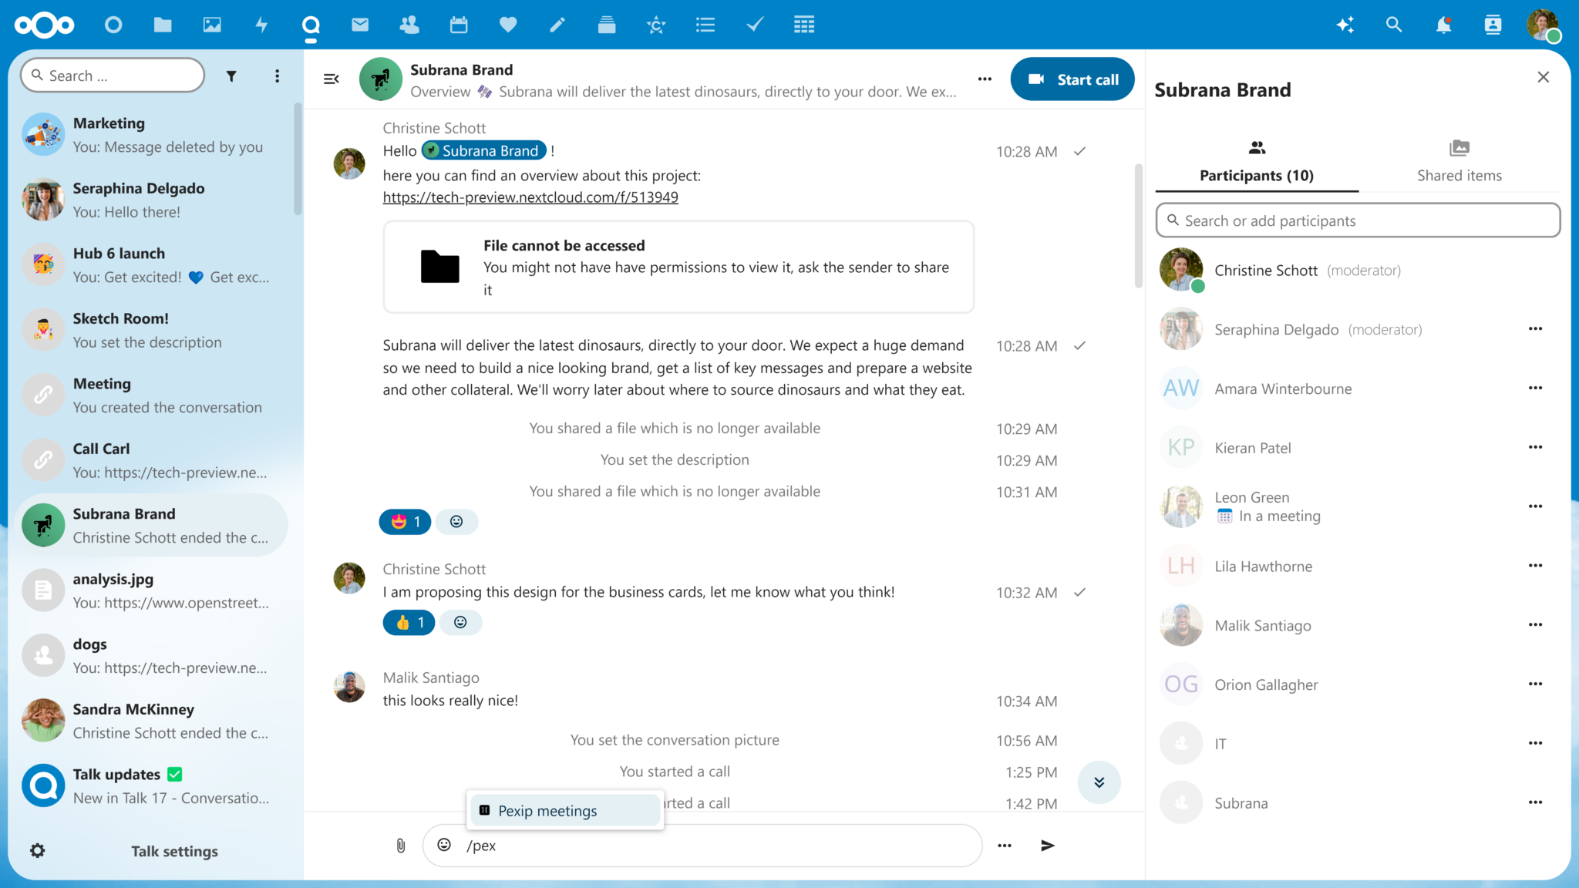The width and height of the screenshot is (1579, 888).
Task: Send the message with the arrow icon
Action: 1047,845
